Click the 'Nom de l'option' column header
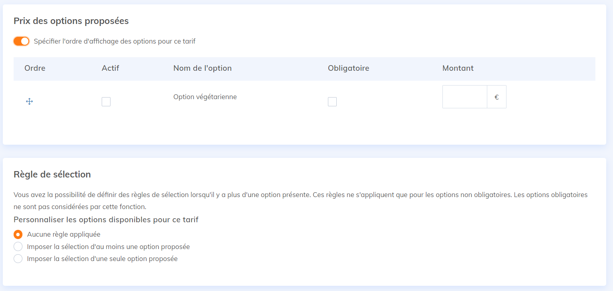This screenshot has height=291, width=613. click(x=203, y=68)
